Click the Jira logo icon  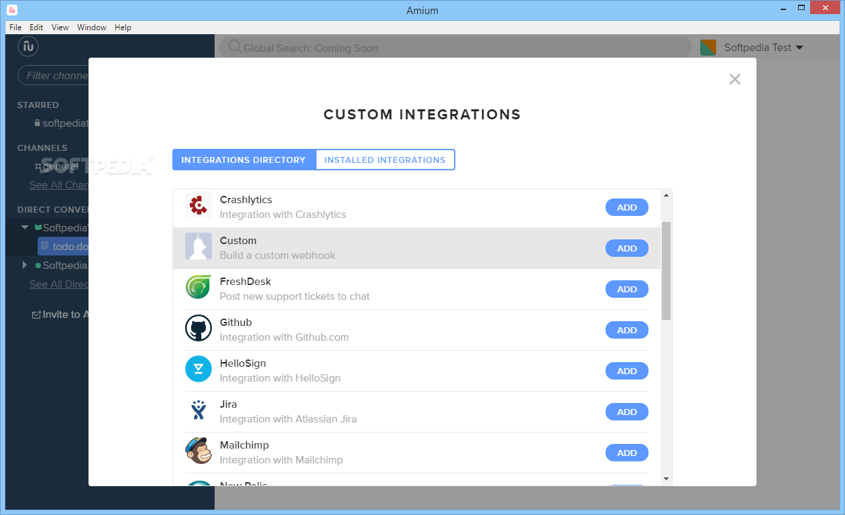pos(199,410)
